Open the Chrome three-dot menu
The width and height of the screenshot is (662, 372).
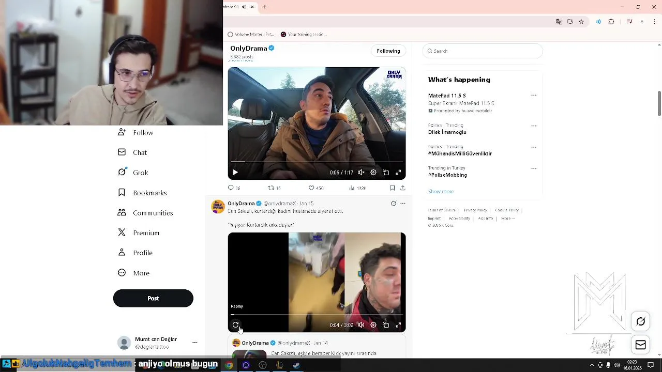click(654, 22)
